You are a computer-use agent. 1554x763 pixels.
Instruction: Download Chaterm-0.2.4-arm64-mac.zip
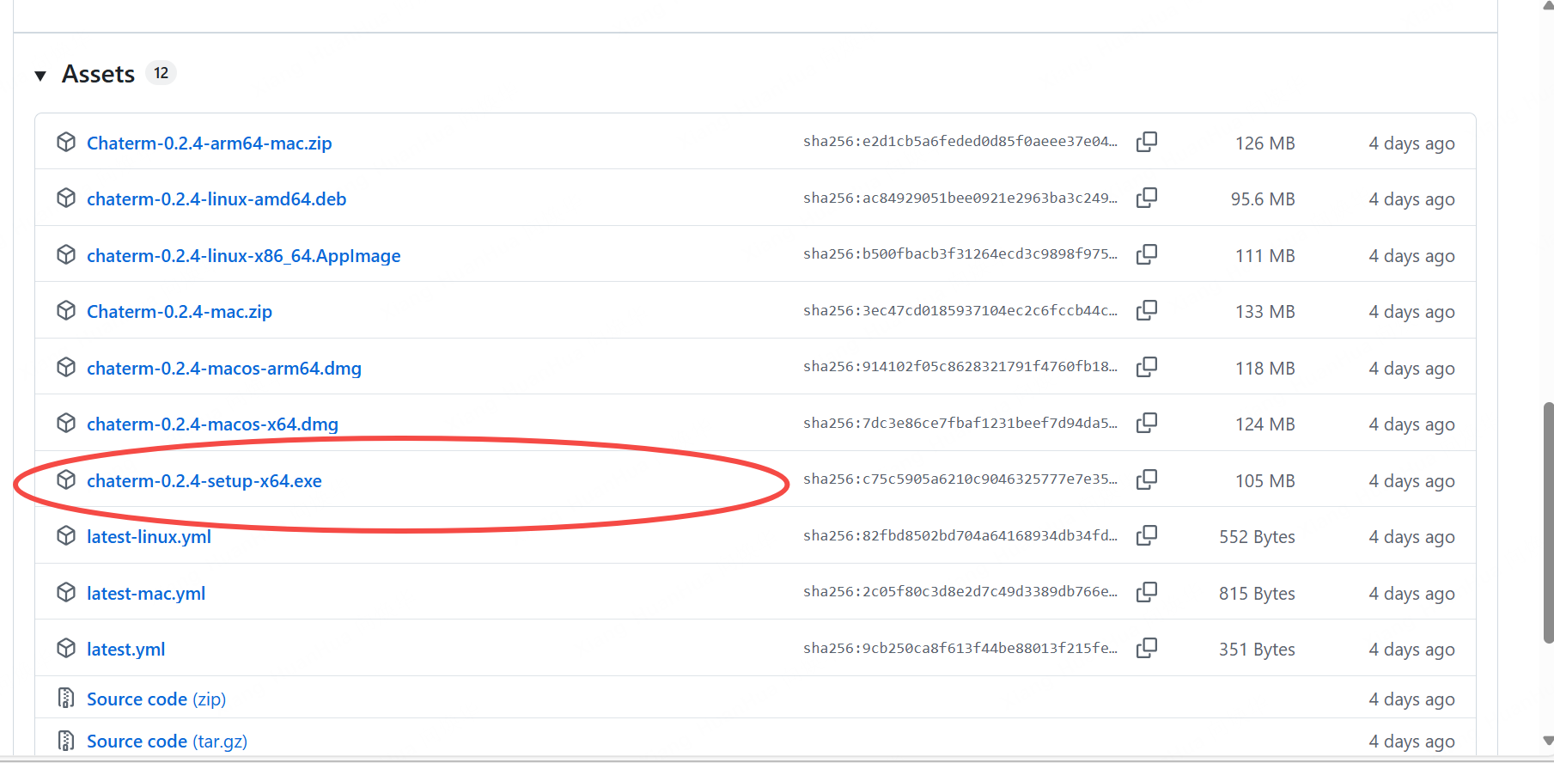click(210, 143)
